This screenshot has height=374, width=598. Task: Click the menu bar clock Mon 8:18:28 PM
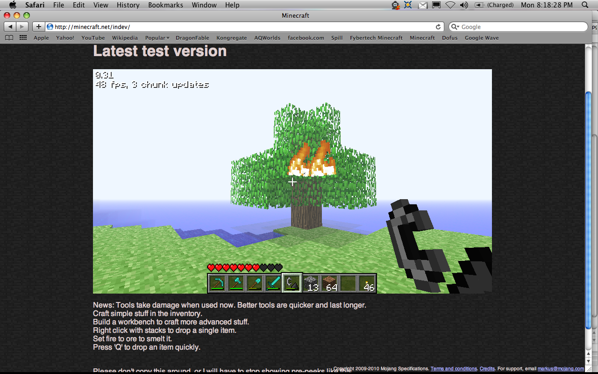[x=547, y=5]
